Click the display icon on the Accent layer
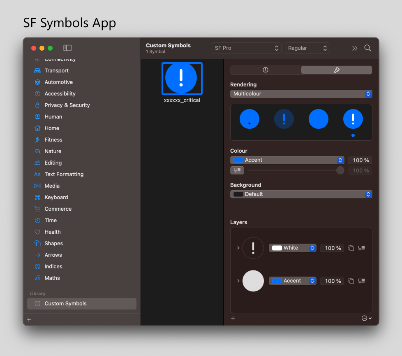This screenshot has height=356, width=402. (x=362, y=281)
